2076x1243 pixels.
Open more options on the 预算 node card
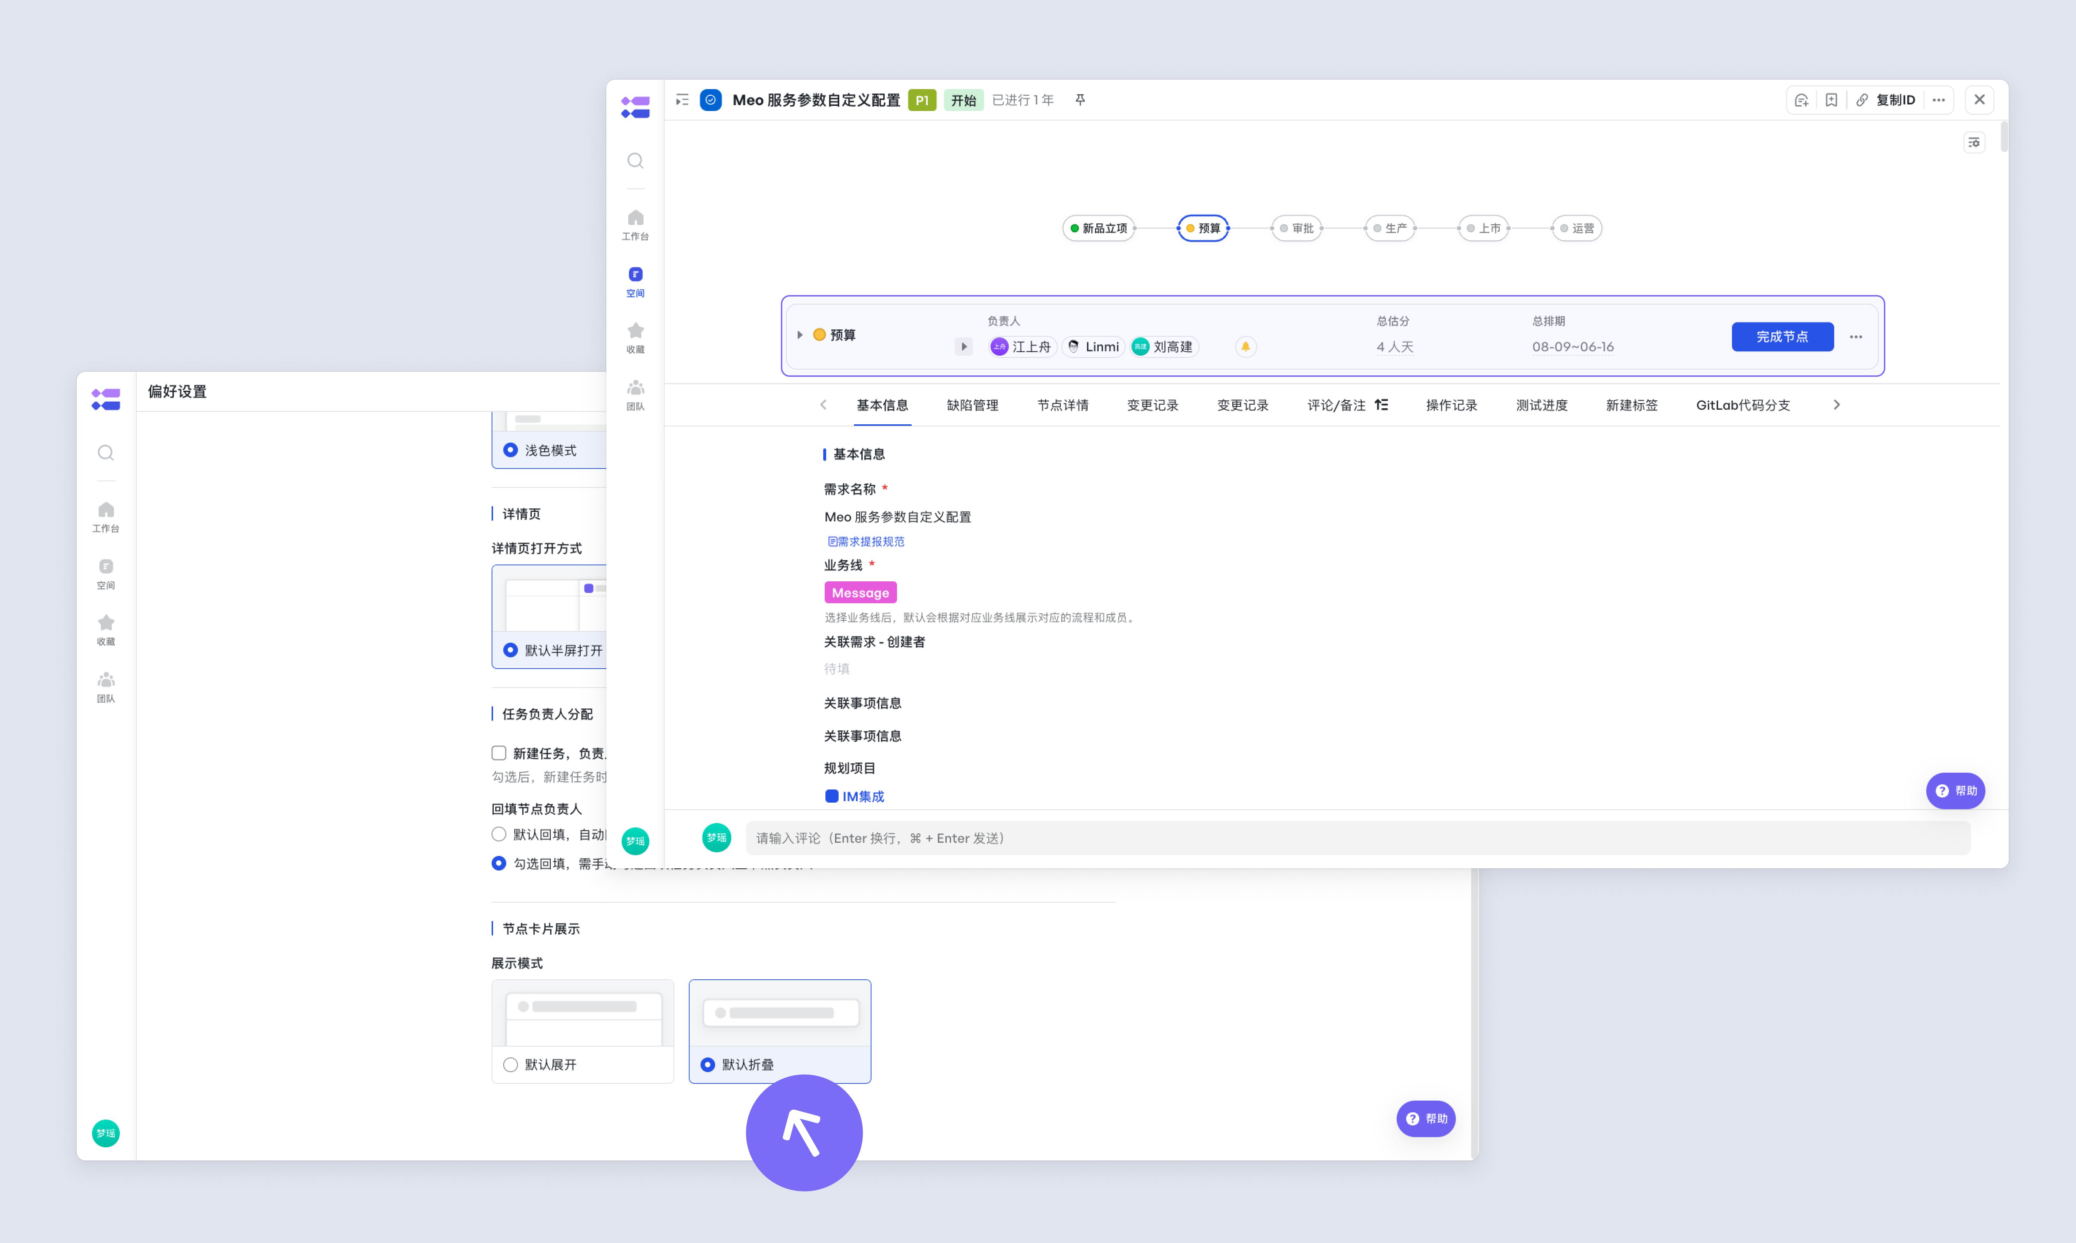coord(1856,337)
